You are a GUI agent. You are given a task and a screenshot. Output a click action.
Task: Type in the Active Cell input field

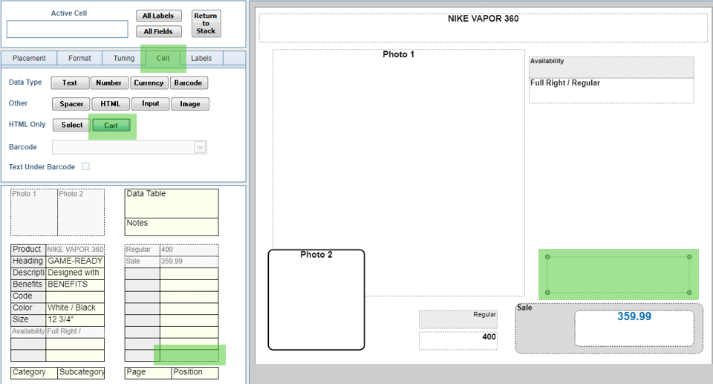[x=68, y=29]
